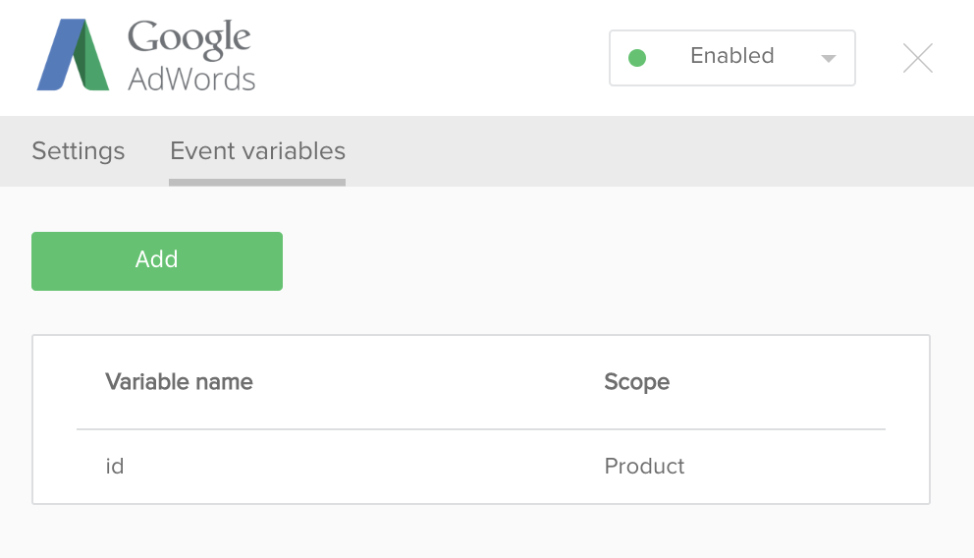Click the underline beneath Event variables tab
The image size is (974, 558).
(257, 183)
